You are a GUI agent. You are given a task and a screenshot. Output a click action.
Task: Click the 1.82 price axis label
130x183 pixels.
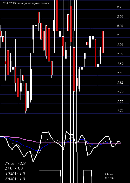(x=120, y=83)
